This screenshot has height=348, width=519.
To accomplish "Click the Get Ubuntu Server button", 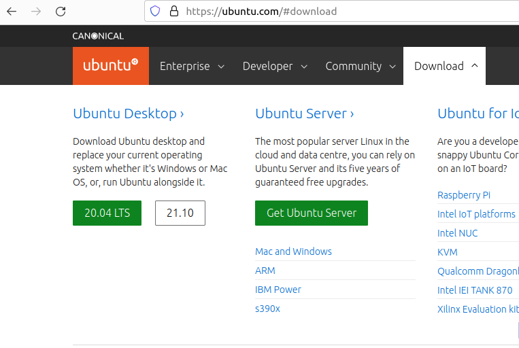I will [x=312, y=213].
